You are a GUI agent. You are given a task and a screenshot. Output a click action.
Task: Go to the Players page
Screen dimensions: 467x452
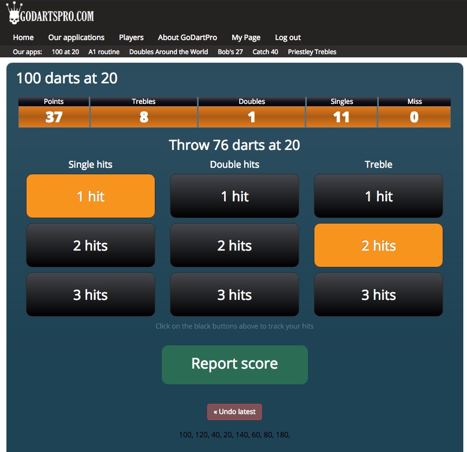[131, 37]
